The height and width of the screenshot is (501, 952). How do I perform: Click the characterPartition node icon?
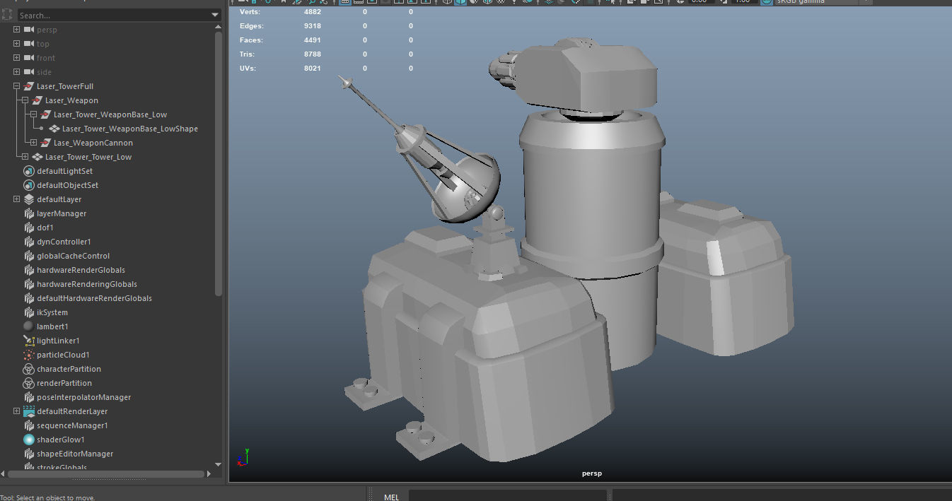pyautogui.click(x=29, y=369)
